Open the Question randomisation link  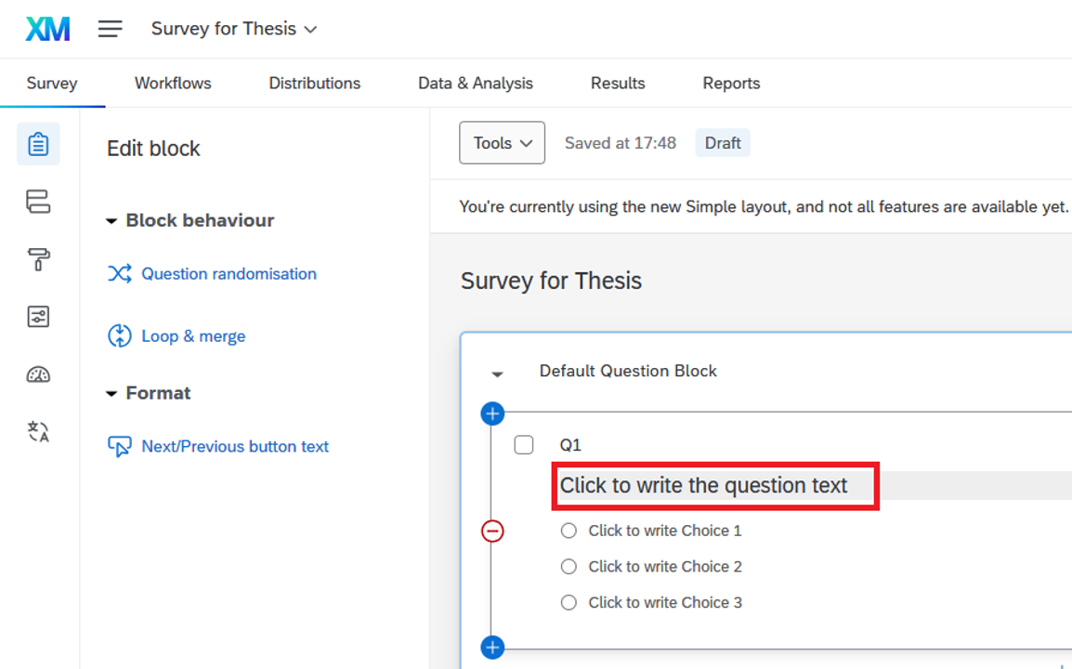point(229,274)
